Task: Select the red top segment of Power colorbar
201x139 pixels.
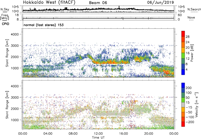Action: point(183,34)
